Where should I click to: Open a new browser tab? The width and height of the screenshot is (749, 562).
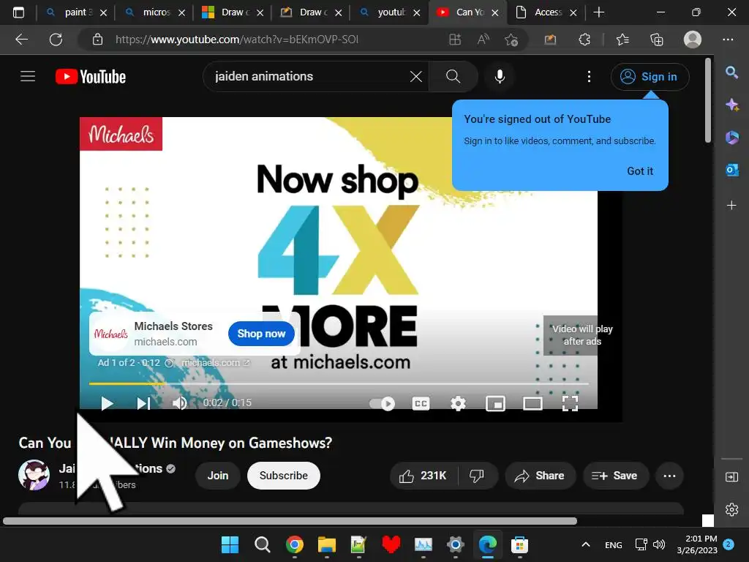(x=598, y=12)
